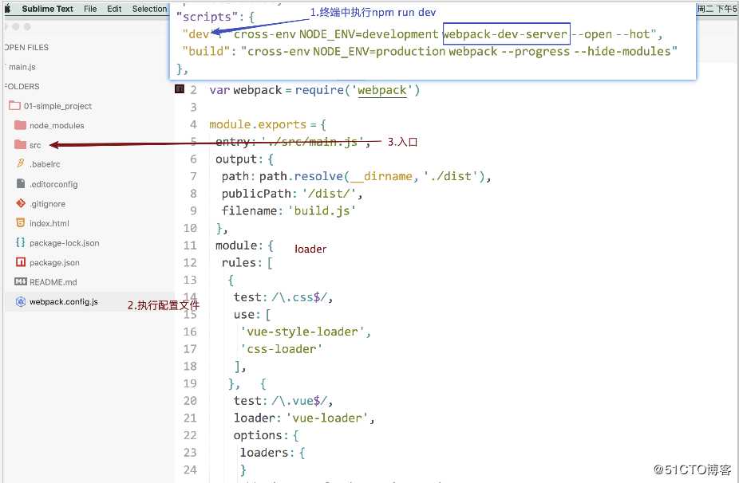This screenshot has height=483, width=739.
Task: Click the publicPath property on line 8
Action: point(256,194)
